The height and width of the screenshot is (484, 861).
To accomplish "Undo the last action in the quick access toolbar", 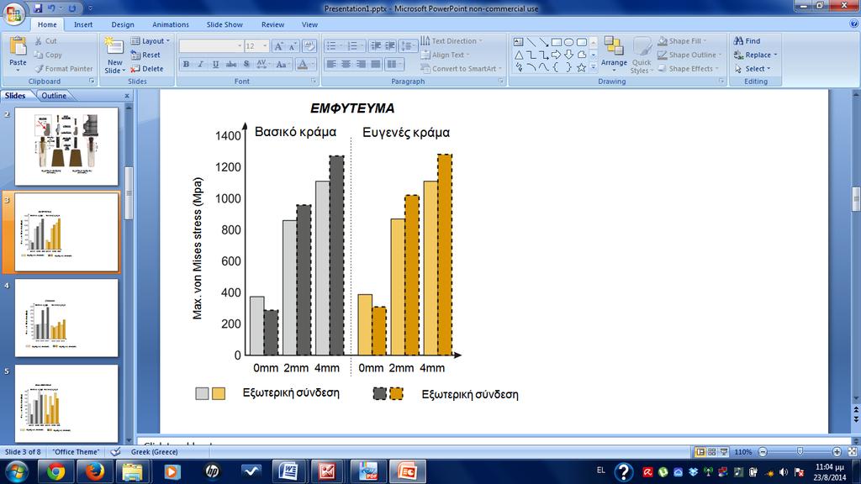I will point(51,8).
